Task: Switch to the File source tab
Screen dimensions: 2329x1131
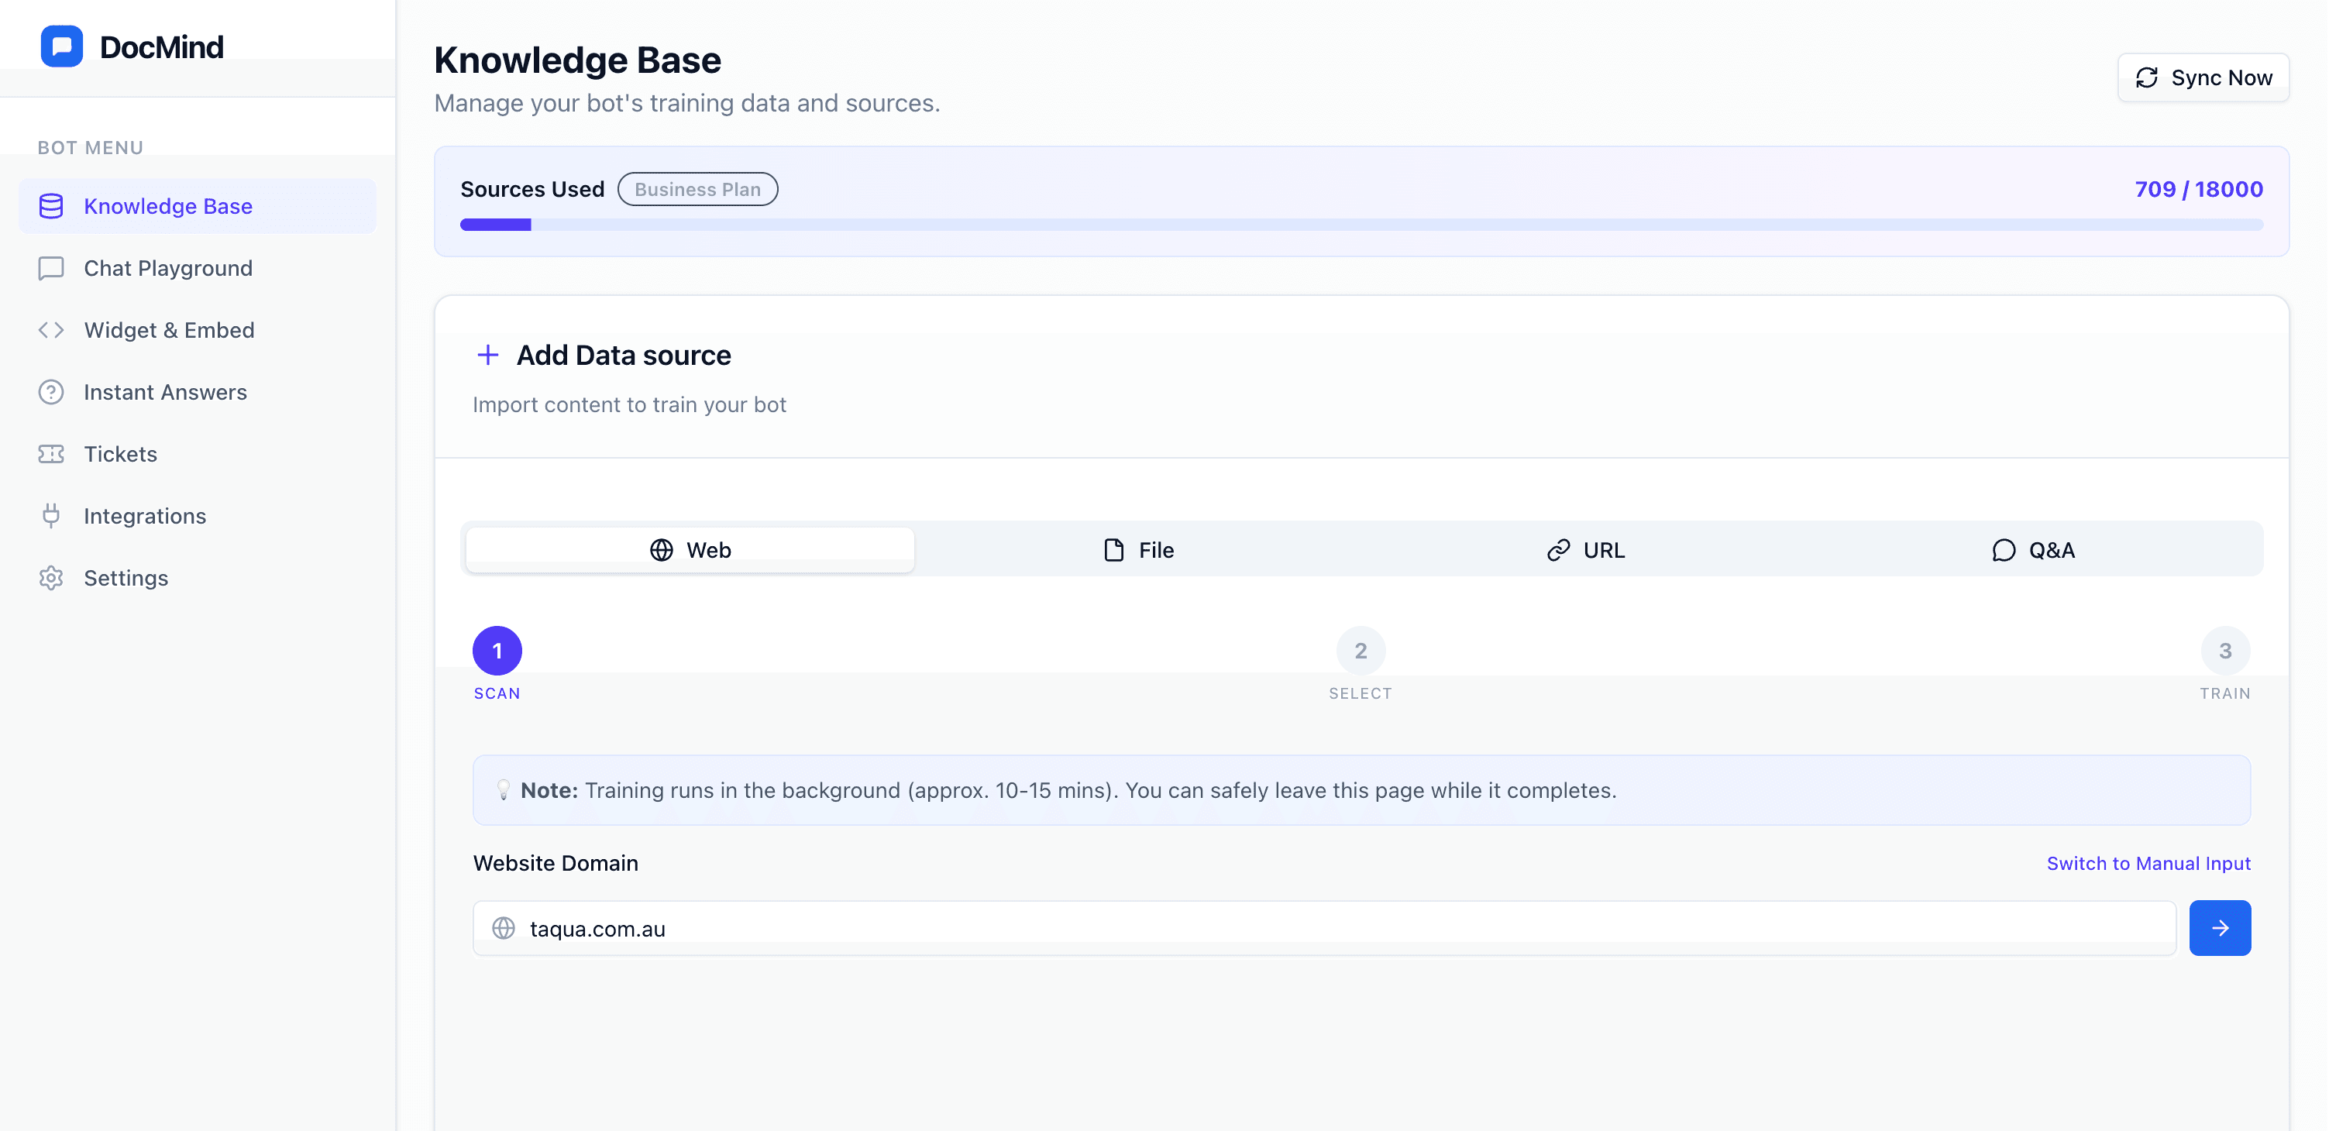Action: point(1138,548)
